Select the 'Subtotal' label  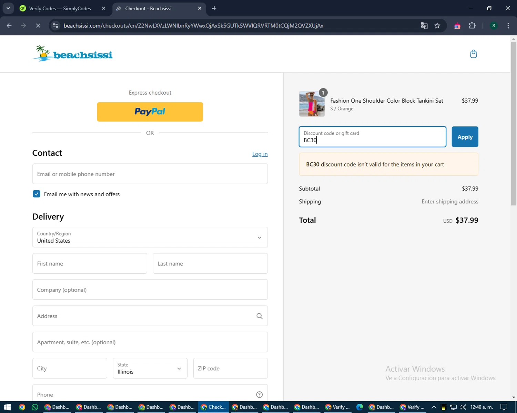click(310, 188)
